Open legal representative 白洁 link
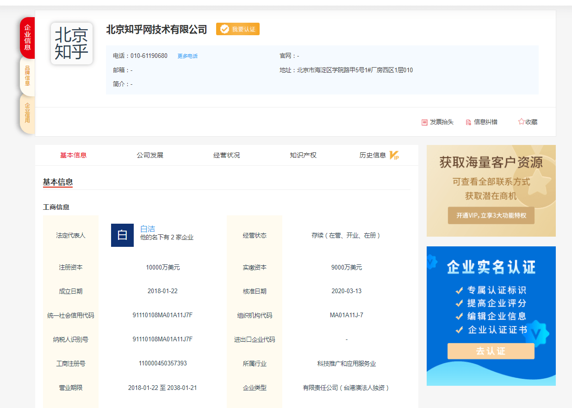The image size is (572, 408). tap(148, 229)
